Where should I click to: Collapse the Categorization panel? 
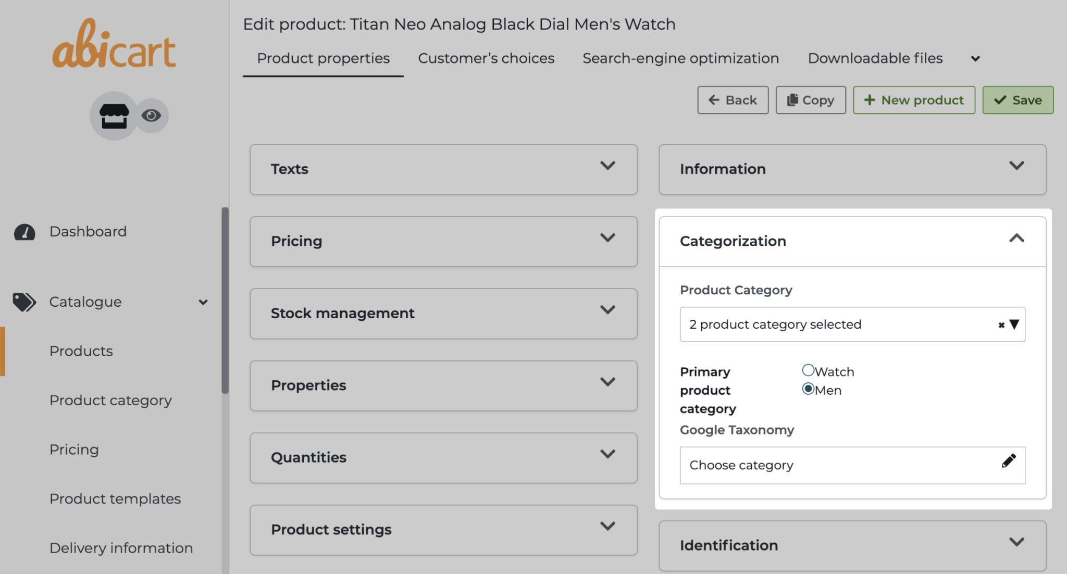(x=1016, y=239)
